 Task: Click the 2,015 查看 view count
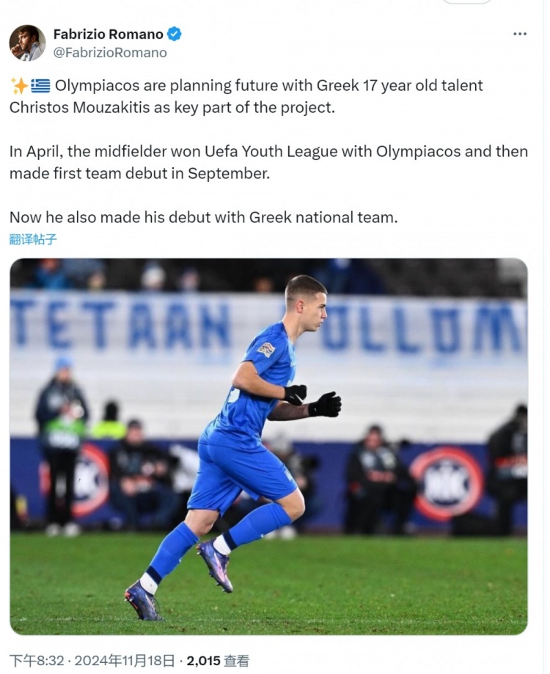218,660
